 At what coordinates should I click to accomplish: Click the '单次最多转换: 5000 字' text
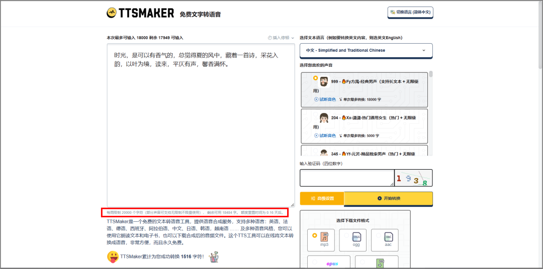361,136
